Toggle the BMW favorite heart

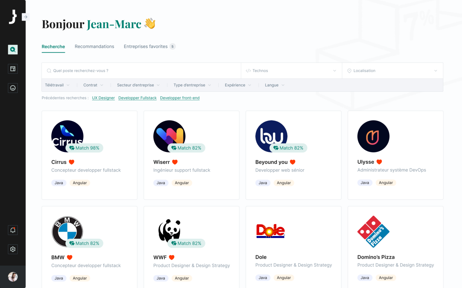click(69, 257)
